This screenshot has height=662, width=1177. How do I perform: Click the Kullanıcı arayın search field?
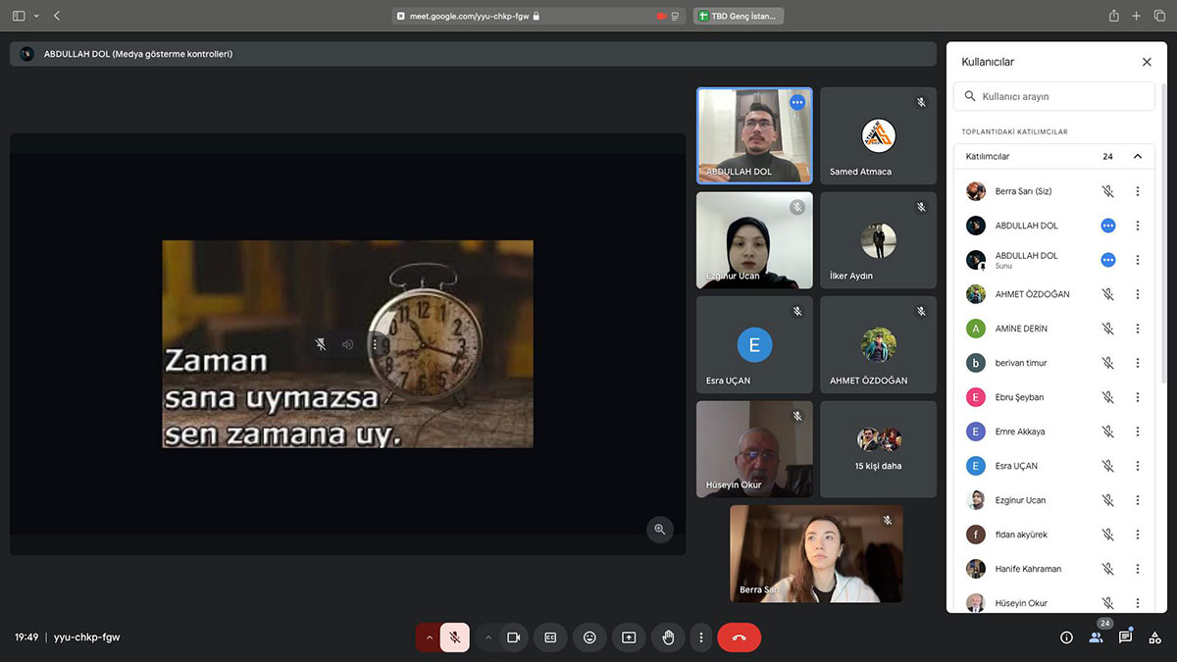click(1059, 97)
